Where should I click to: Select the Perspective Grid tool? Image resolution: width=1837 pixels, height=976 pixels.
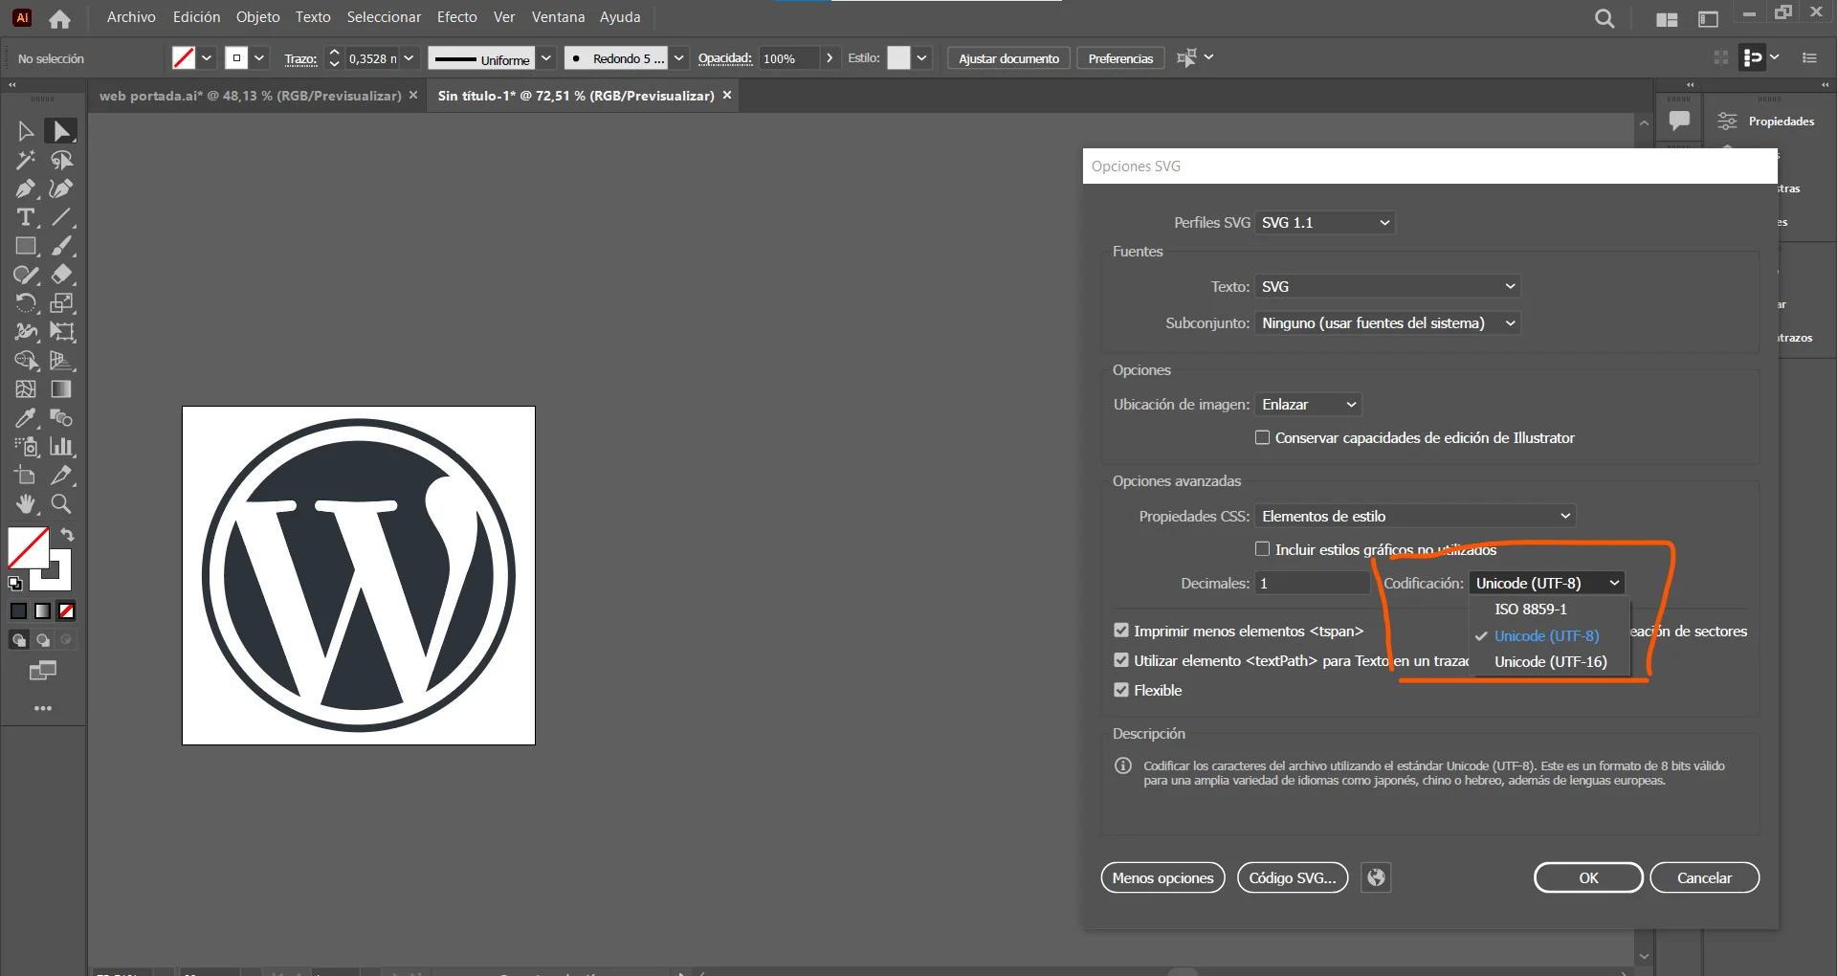tap(62, 361)
